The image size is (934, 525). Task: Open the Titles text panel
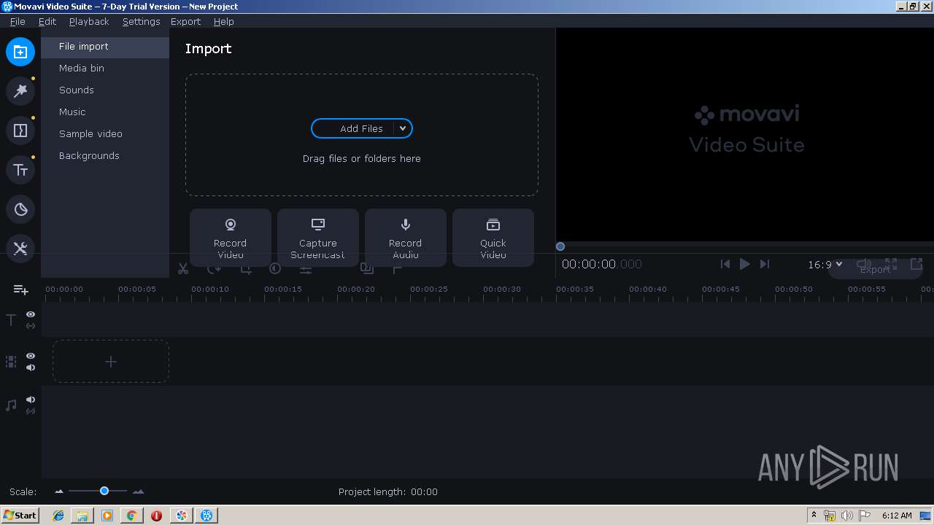[x=20, y=170]
